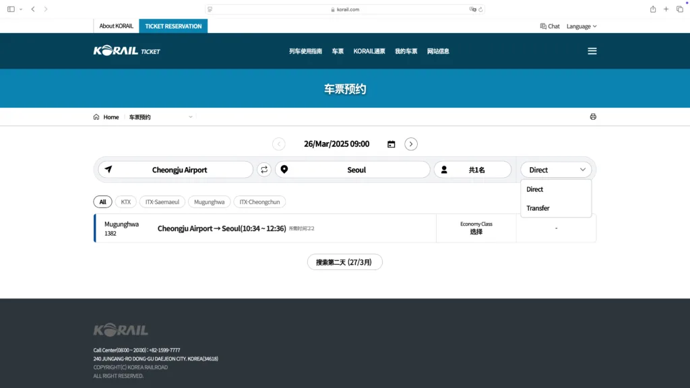Go to next date with right arrow

click(410, 144)
